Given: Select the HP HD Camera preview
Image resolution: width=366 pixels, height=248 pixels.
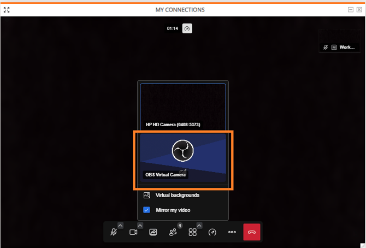Looking at the screenshot, I should coord(182,107).
